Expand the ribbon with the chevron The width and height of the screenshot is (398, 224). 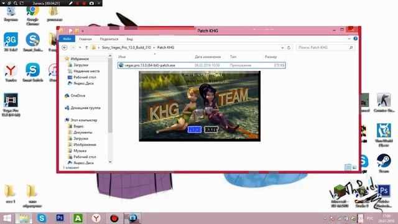[349, 39]
